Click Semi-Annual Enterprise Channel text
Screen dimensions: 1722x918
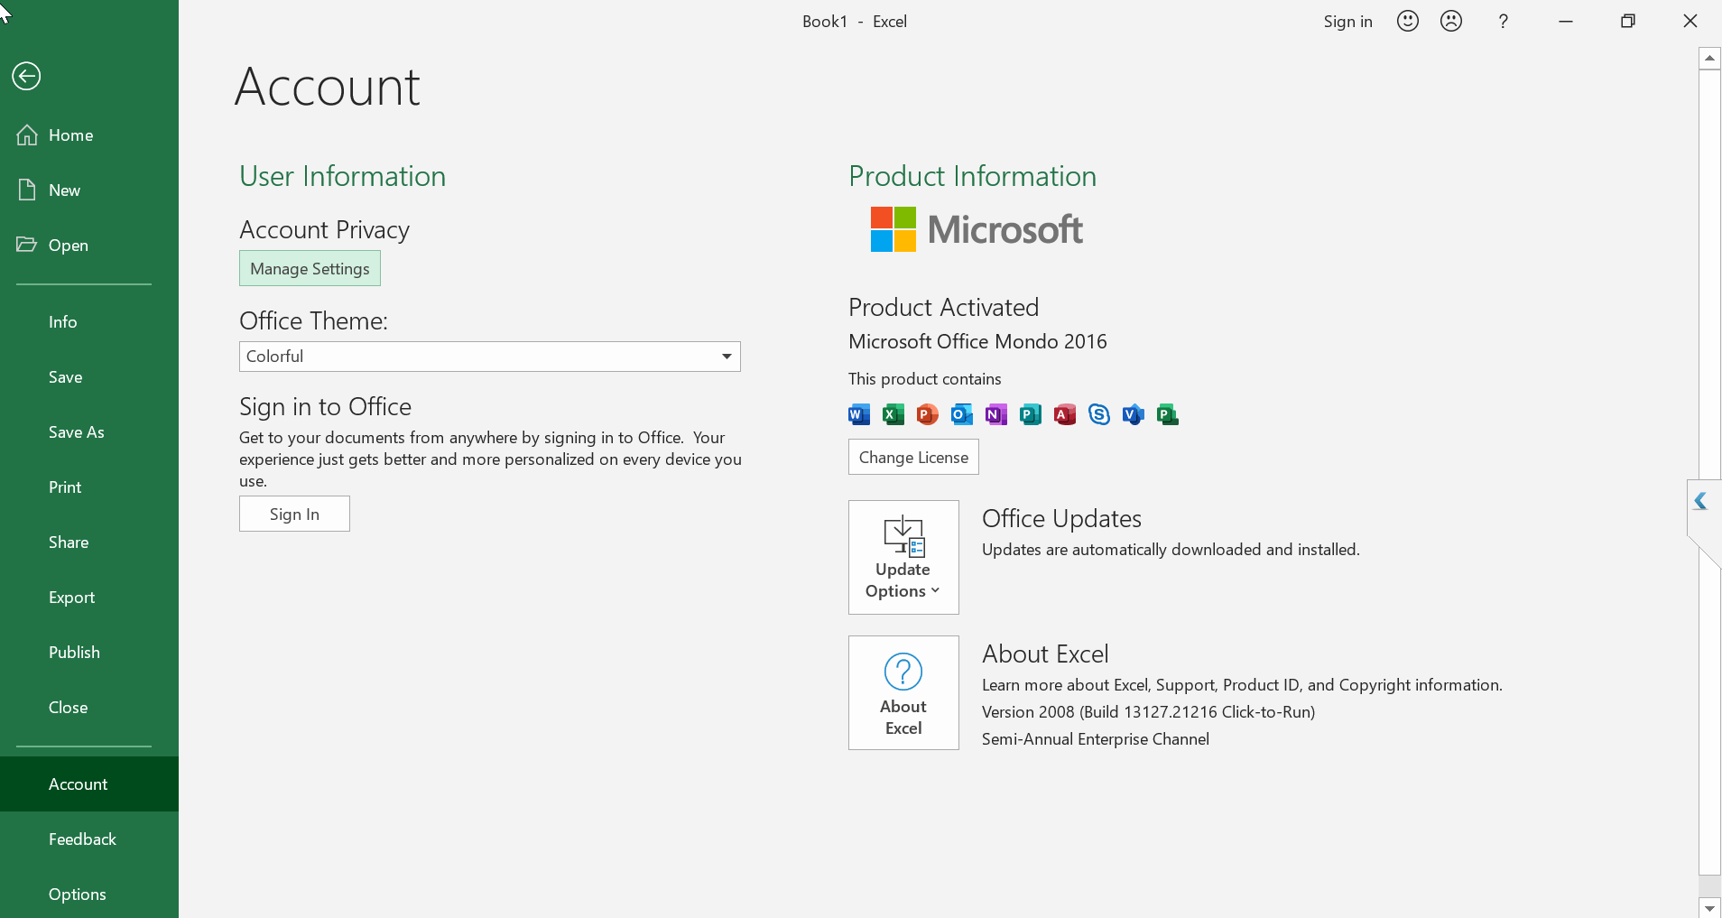click(1096, 739)
